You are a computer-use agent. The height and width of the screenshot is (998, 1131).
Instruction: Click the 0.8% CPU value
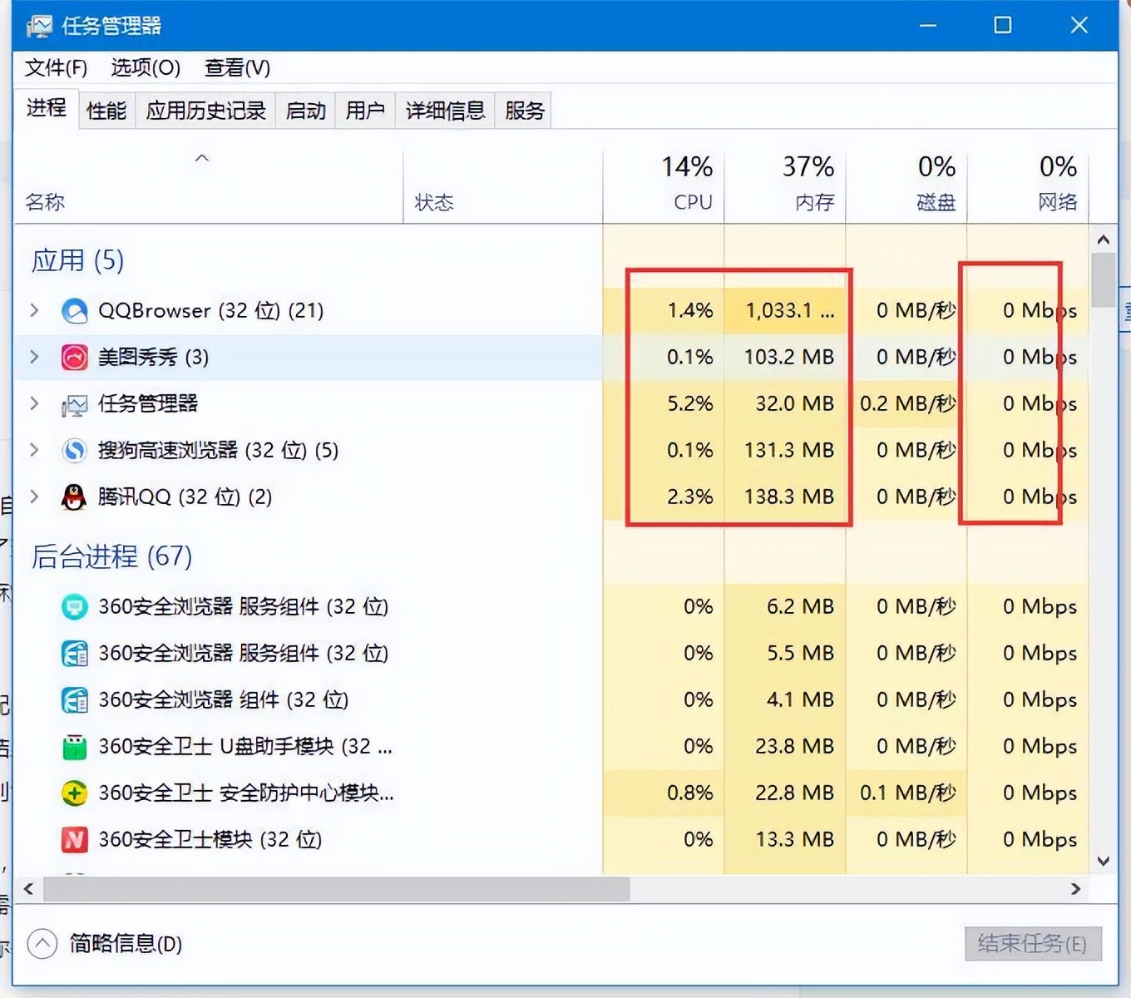point(690,793)
